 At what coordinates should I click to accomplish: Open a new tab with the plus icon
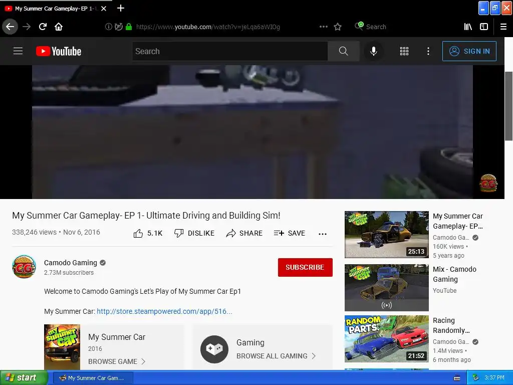coord(120,8)
